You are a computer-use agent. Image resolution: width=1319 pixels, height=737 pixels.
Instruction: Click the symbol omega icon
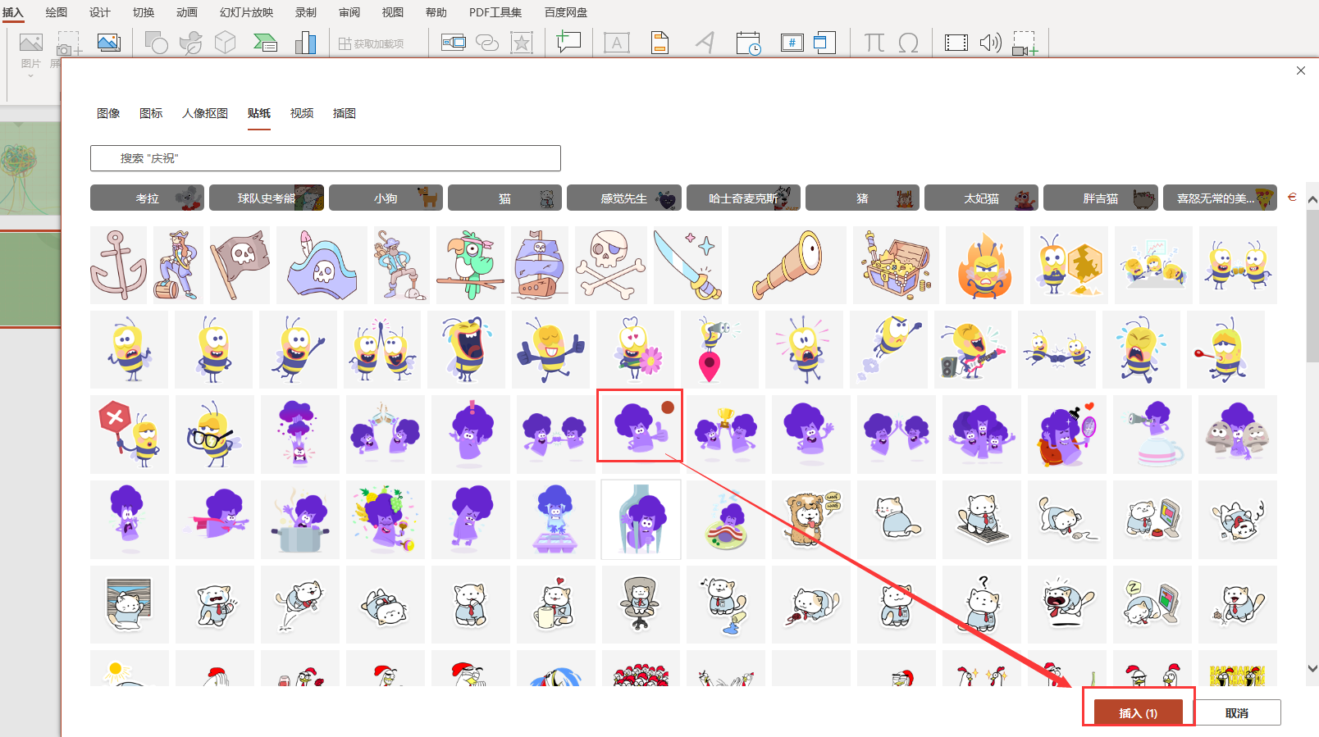coord(908,42)
